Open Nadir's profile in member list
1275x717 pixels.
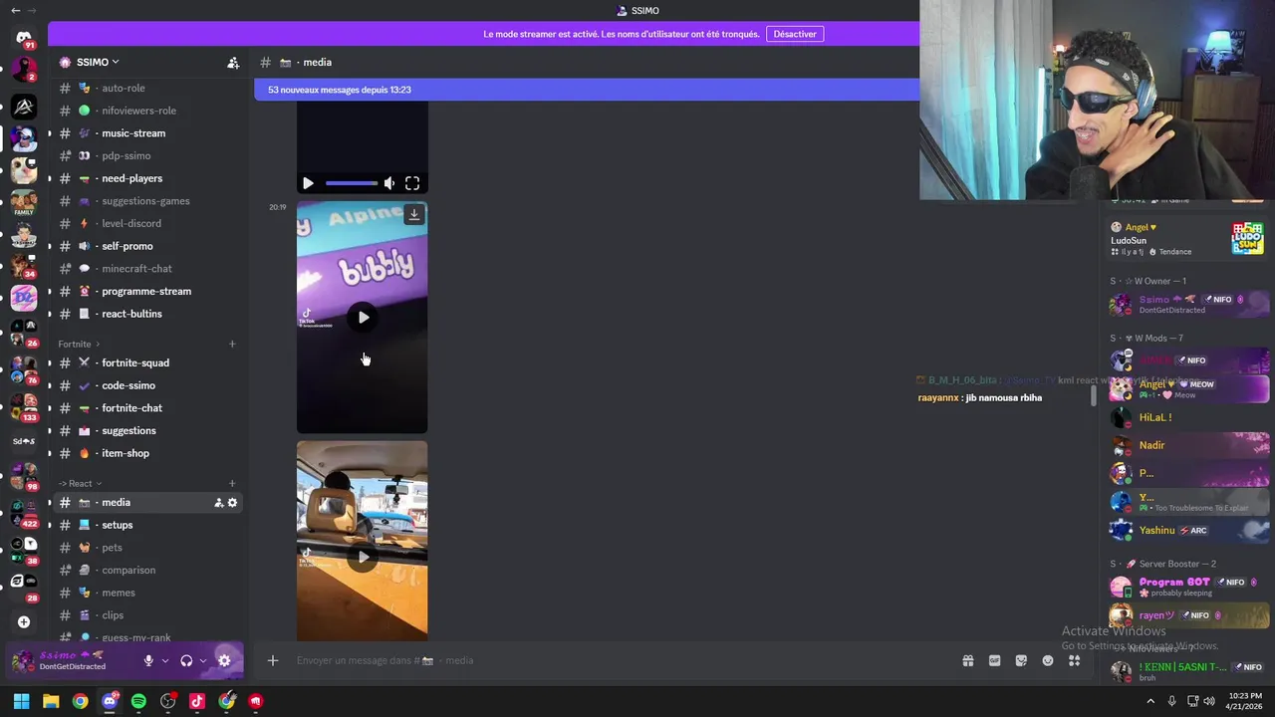(1189, 445)
